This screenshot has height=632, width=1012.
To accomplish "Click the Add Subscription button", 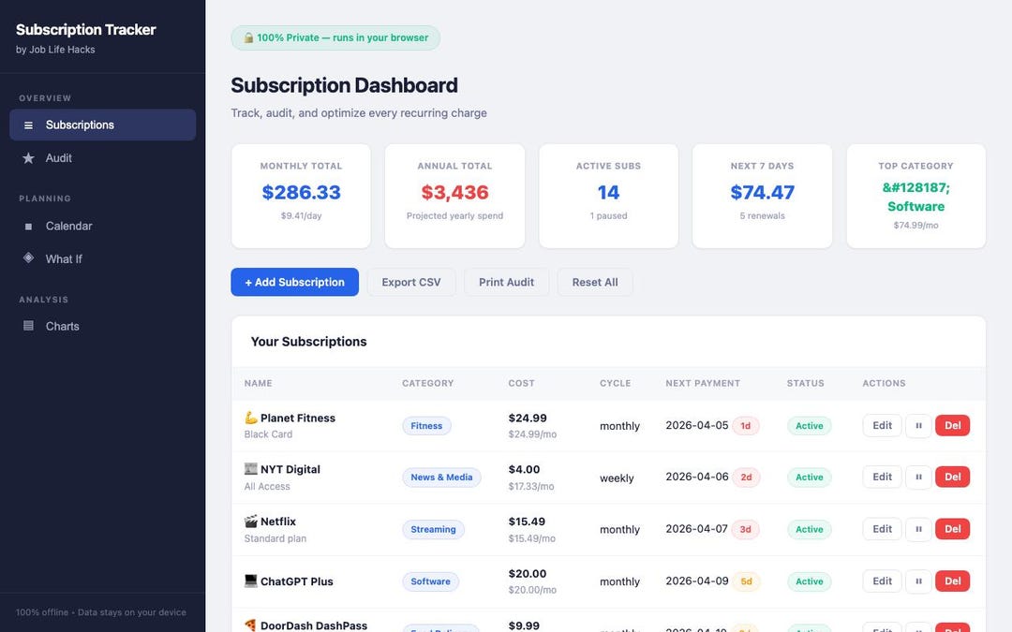I will pos(295,282).
